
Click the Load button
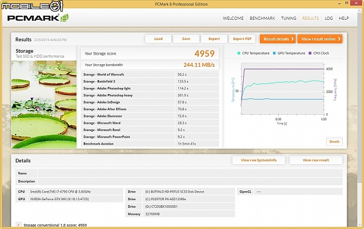pyautogui.click(x=158, y=39)
